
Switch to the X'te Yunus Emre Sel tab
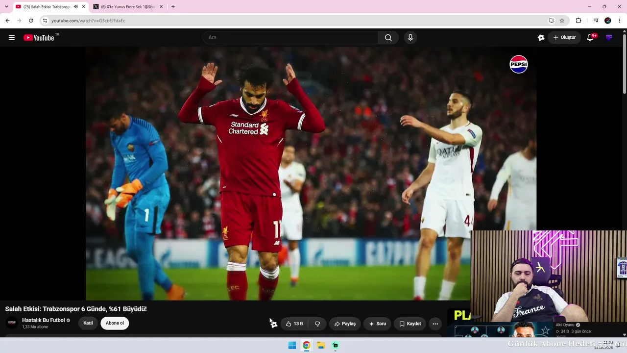[x=129, y=7]
